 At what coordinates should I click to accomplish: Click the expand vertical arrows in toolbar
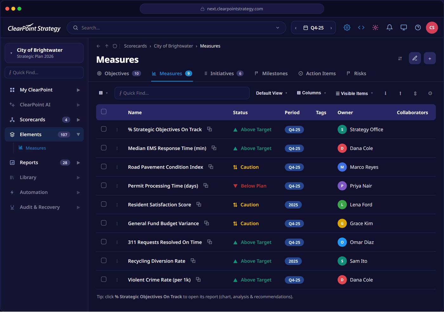[x=415, y=93]
